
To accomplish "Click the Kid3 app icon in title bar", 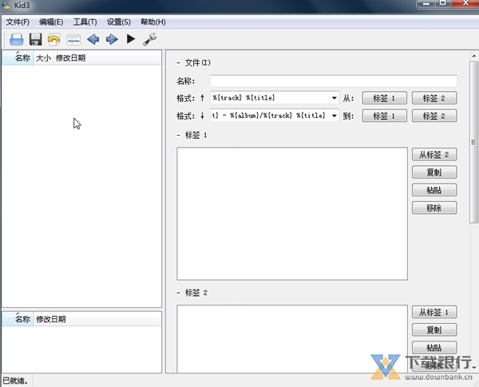I will [x=6, y=6].
